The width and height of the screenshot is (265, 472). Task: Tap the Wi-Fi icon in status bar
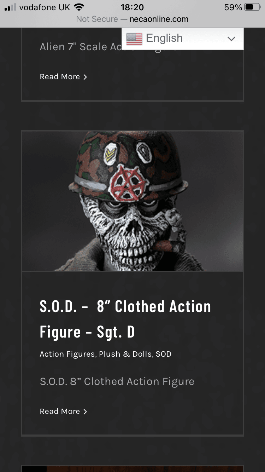pyautogui.click(x=79, y=7)
